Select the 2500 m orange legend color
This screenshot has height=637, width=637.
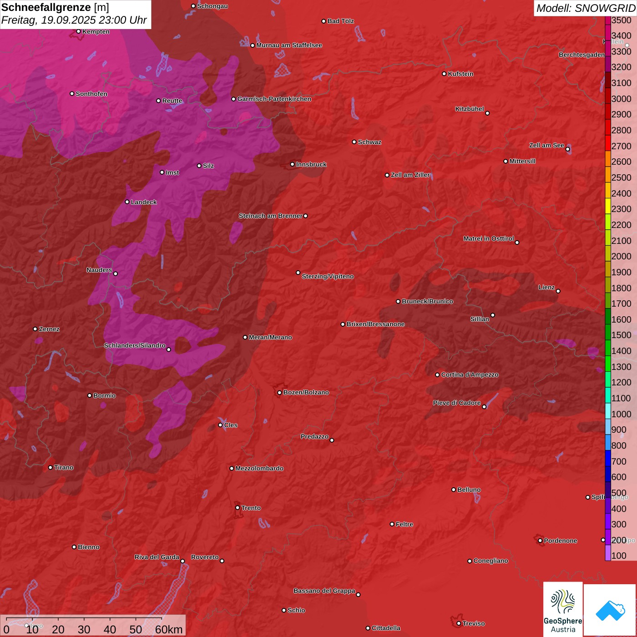pyautogui.click(x=608, y=175)
